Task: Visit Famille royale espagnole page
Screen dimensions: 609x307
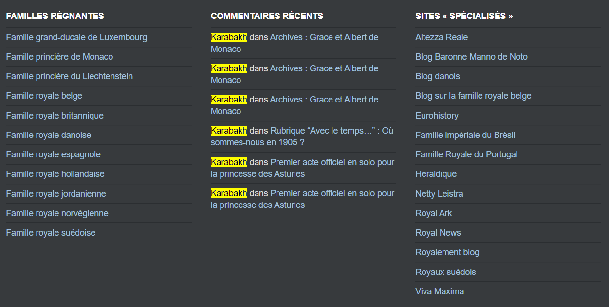Action: coord(53,154)
